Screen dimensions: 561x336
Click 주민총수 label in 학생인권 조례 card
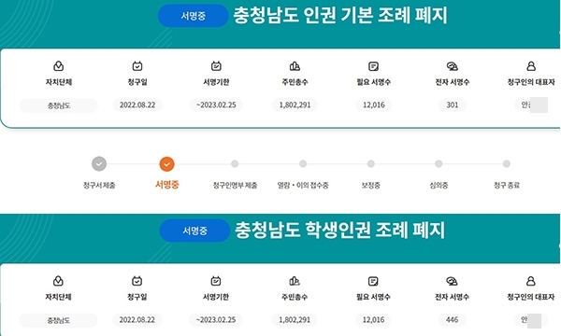pos(295,297)
